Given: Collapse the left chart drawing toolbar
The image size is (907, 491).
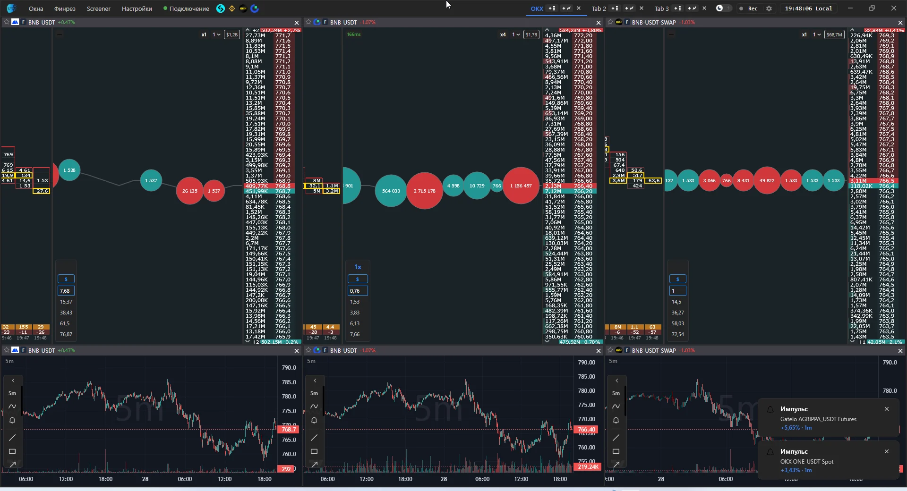Looking at the screenshot, I should click(x=13, y=381).
